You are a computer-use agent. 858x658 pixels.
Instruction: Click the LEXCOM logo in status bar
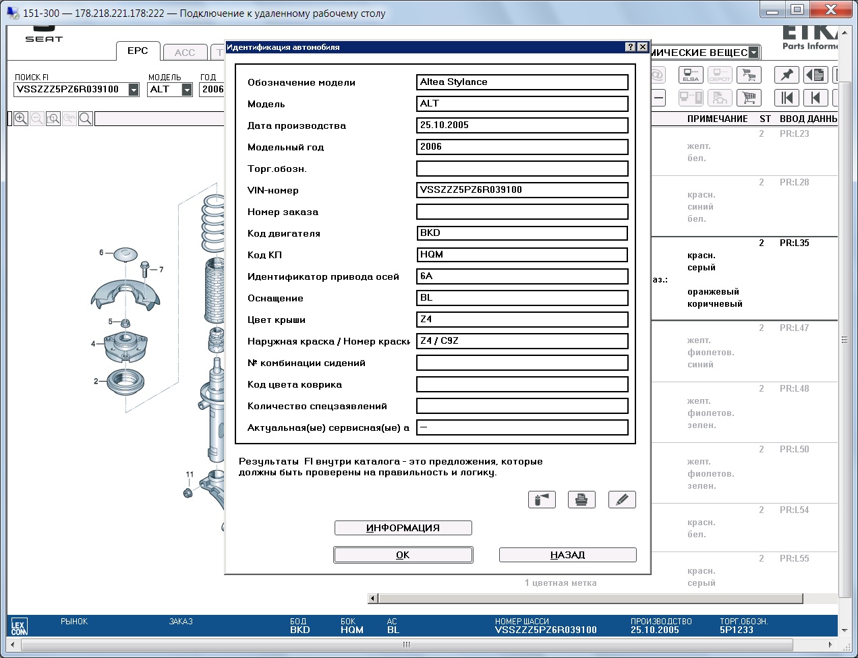[19, 628]
